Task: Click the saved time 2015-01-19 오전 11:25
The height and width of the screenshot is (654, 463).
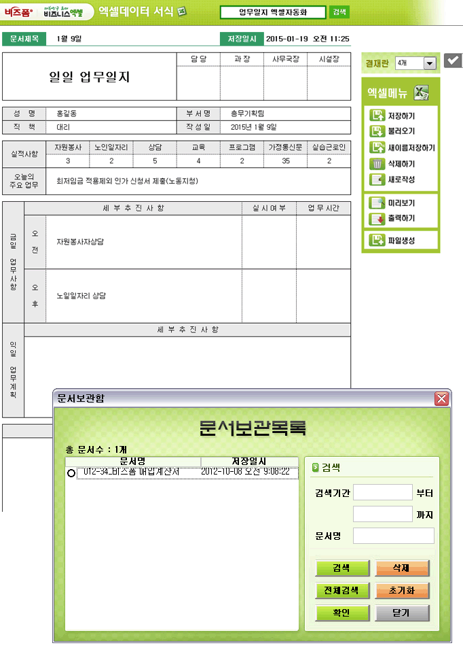Action: click(308, 39)
